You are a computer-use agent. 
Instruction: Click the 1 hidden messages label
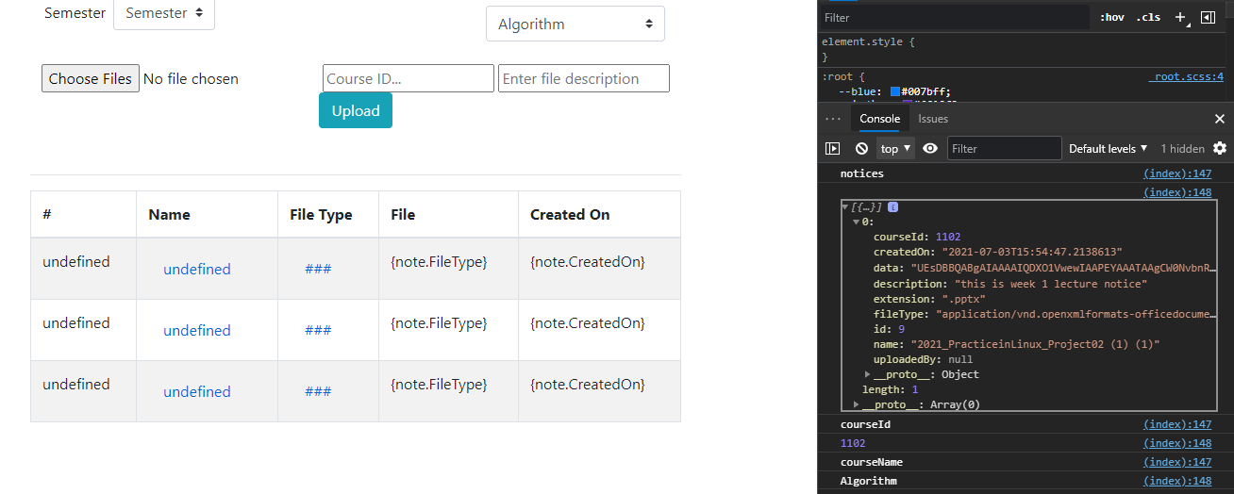coord(1182,148)
